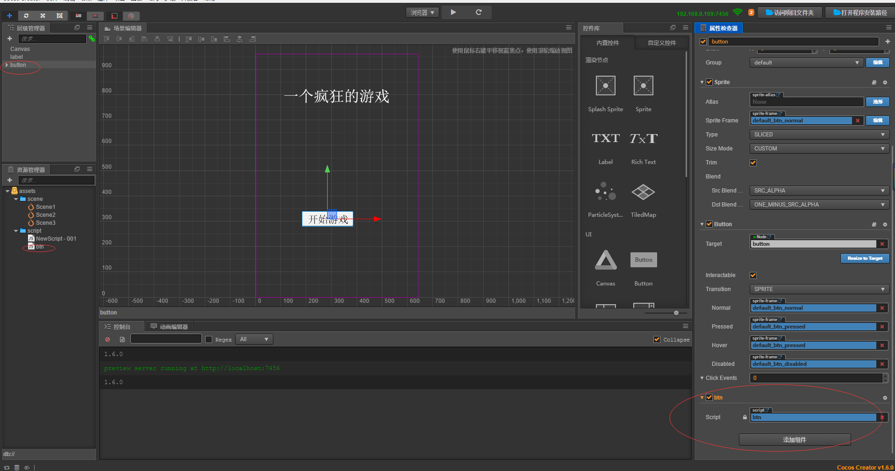Toggle the Button component enabled checkbox
This screenshot has width=895, height=471.
pos(709,224)
